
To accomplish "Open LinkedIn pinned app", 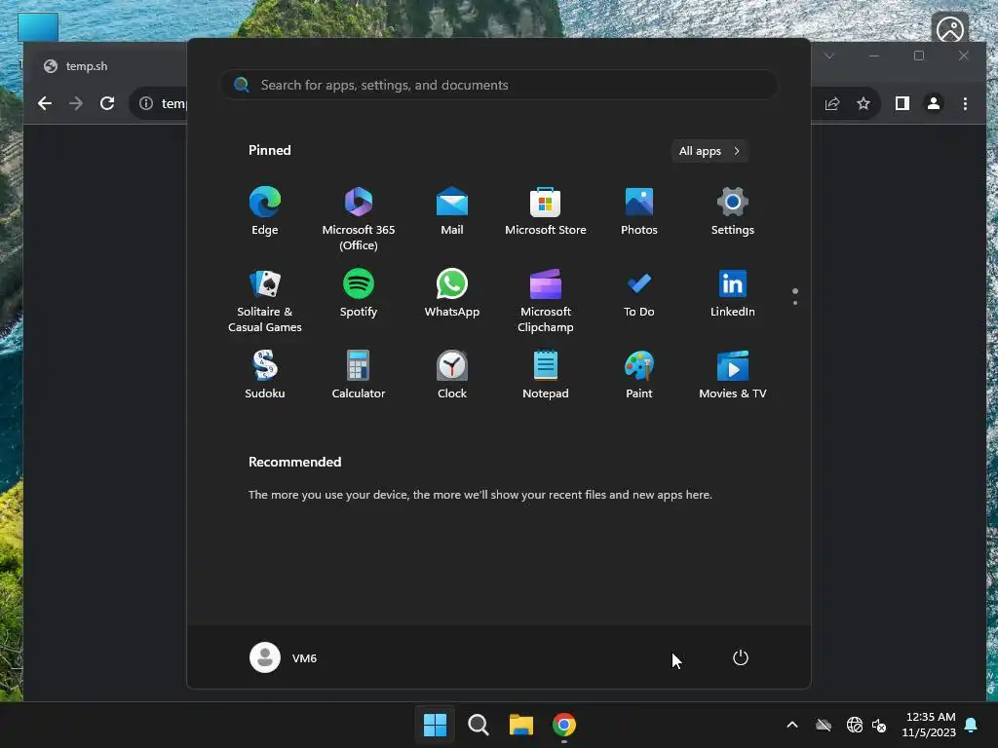I will [733, 293].
